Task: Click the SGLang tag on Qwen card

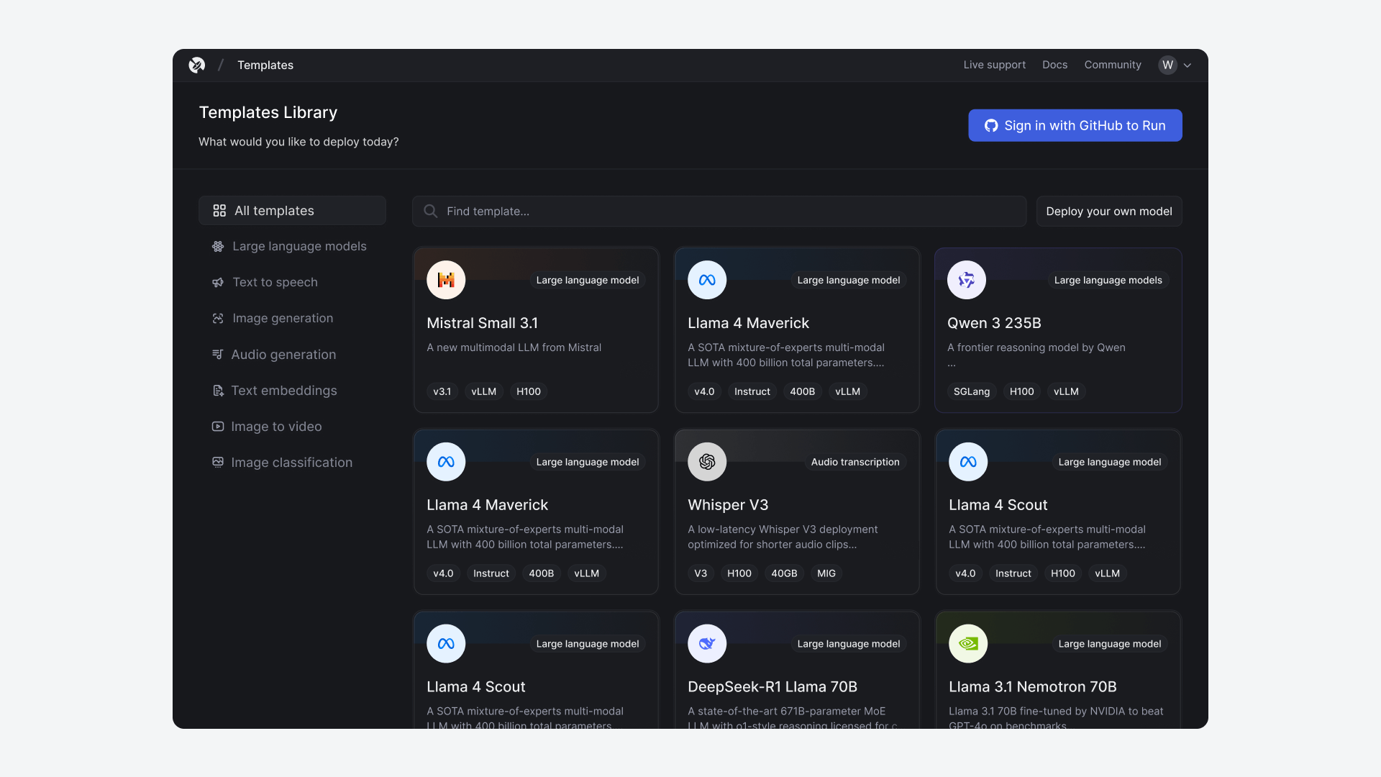Action: [x=972, y=391]
